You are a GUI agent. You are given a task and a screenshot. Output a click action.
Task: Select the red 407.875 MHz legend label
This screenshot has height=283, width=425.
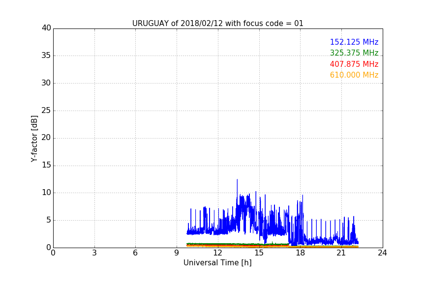point(354,64)
